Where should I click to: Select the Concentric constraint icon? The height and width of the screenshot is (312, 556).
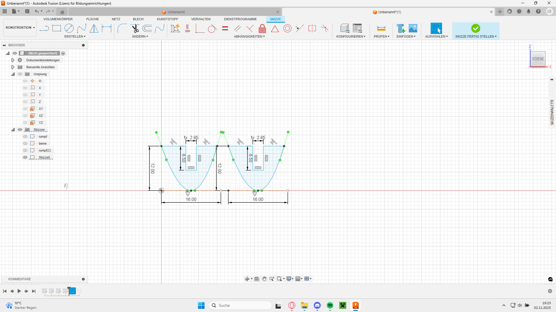click(x=287, y=28)
